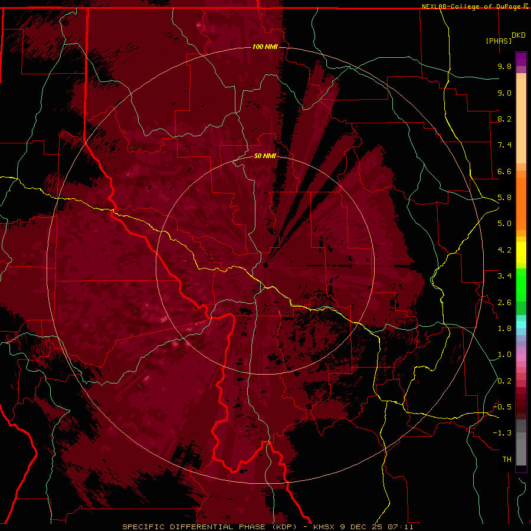Viewport: 531px width, 531px height.
Task: Click the -1.3 color scale value
Action: click(x=502, y=433)
